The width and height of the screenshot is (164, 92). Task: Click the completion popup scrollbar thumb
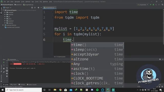tap(124, 46)
